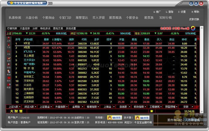209x131 pixels.
Task: Expand the 香港指数 tab arrow
Action: (98, 107)
